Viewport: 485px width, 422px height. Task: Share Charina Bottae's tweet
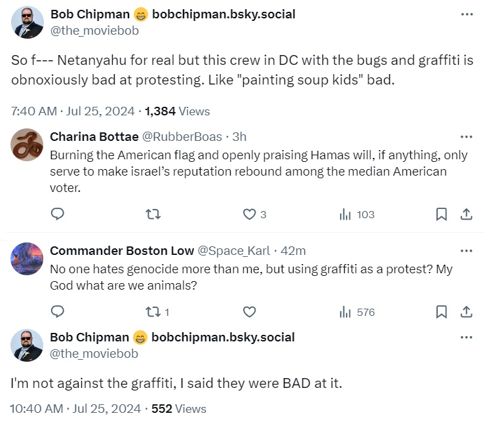point(466,214)
